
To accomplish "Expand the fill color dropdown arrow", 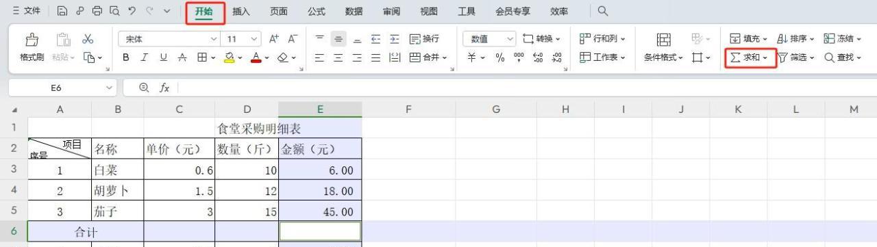I will (240, 58).
